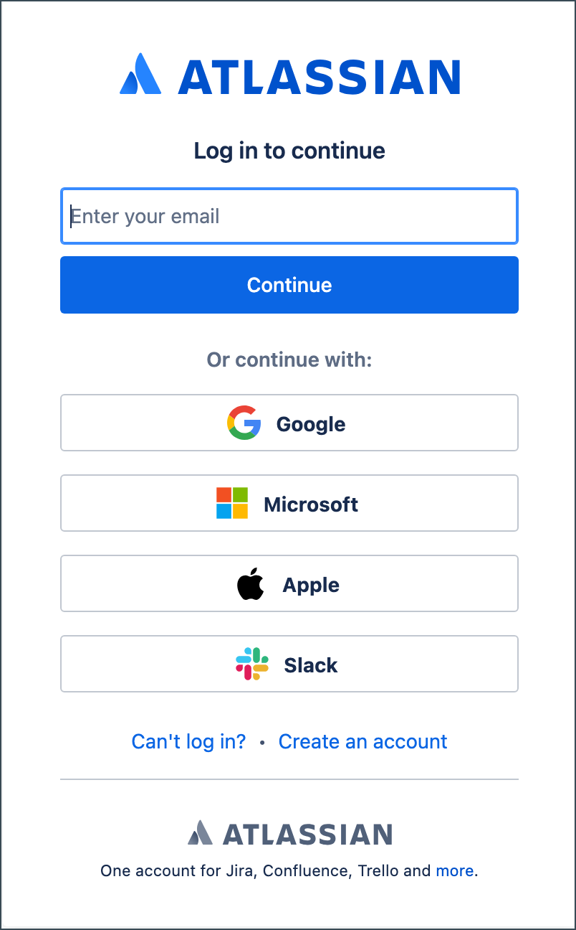This screenshot has width=576, height=930.
Task: Open the Can't log in? link
Action: (x=188, y=741)
